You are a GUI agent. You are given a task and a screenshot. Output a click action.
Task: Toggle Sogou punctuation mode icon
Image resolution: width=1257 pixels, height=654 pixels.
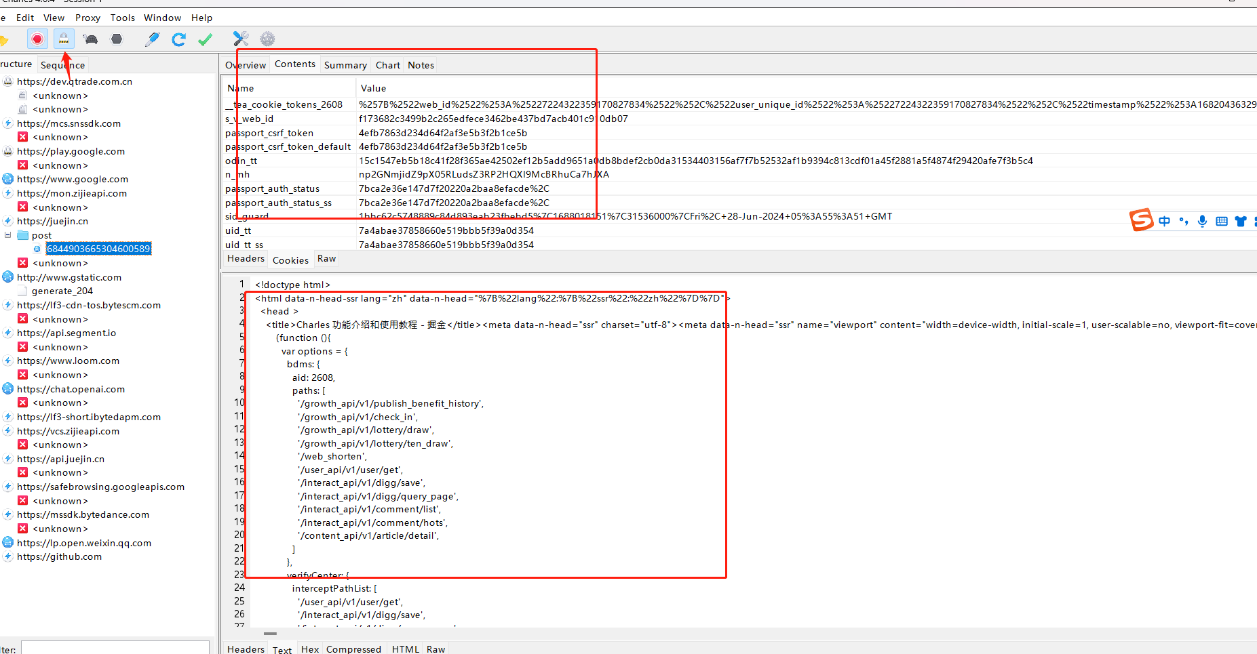[1184, 221]
